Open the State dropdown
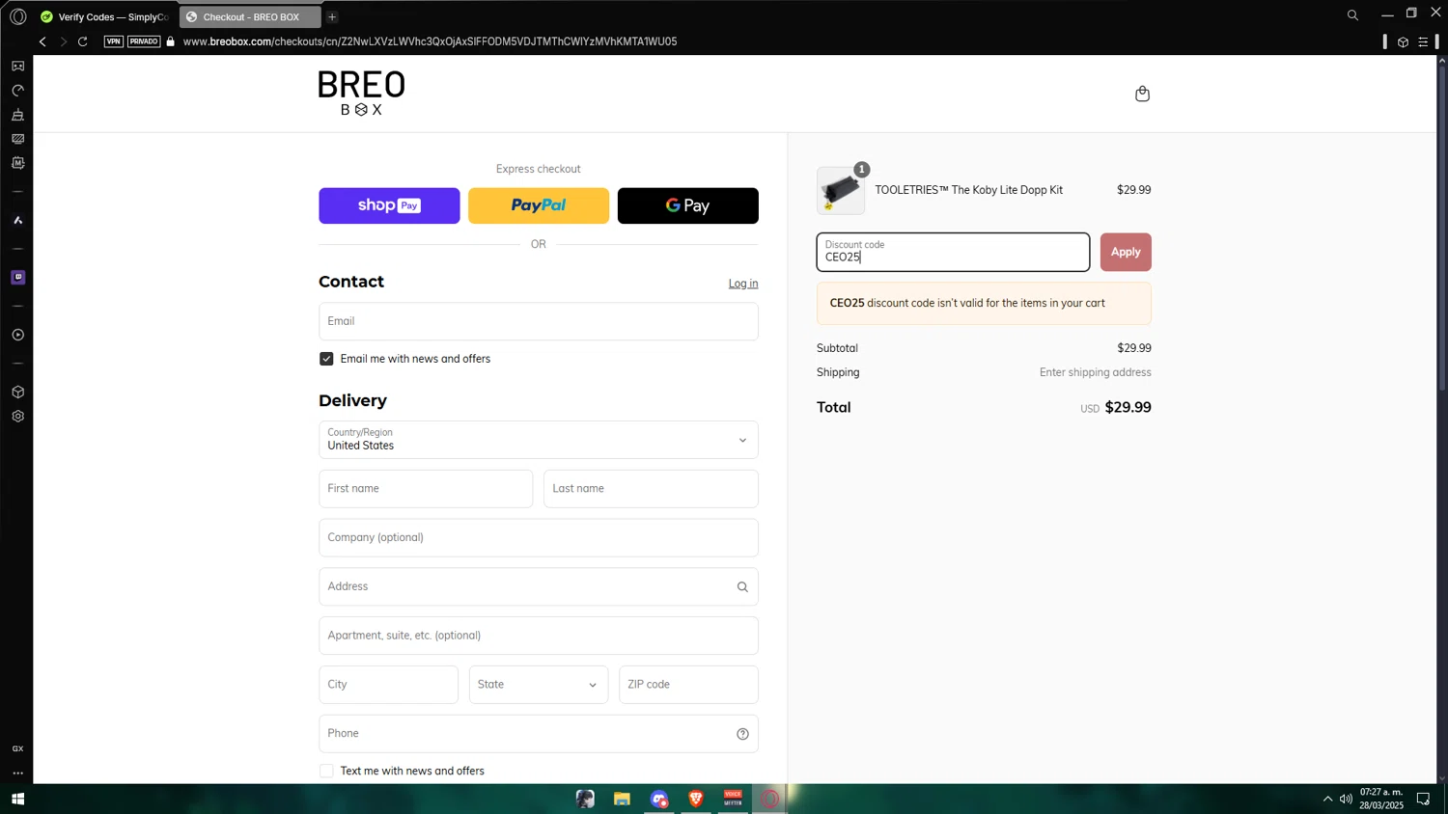Viewport: 1448px width, 814px height. 539,685
